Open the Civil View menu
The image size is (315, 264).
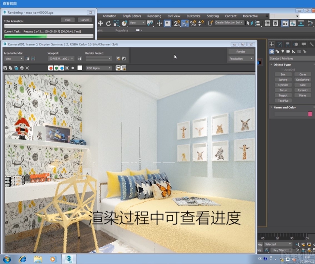point(174,16)
